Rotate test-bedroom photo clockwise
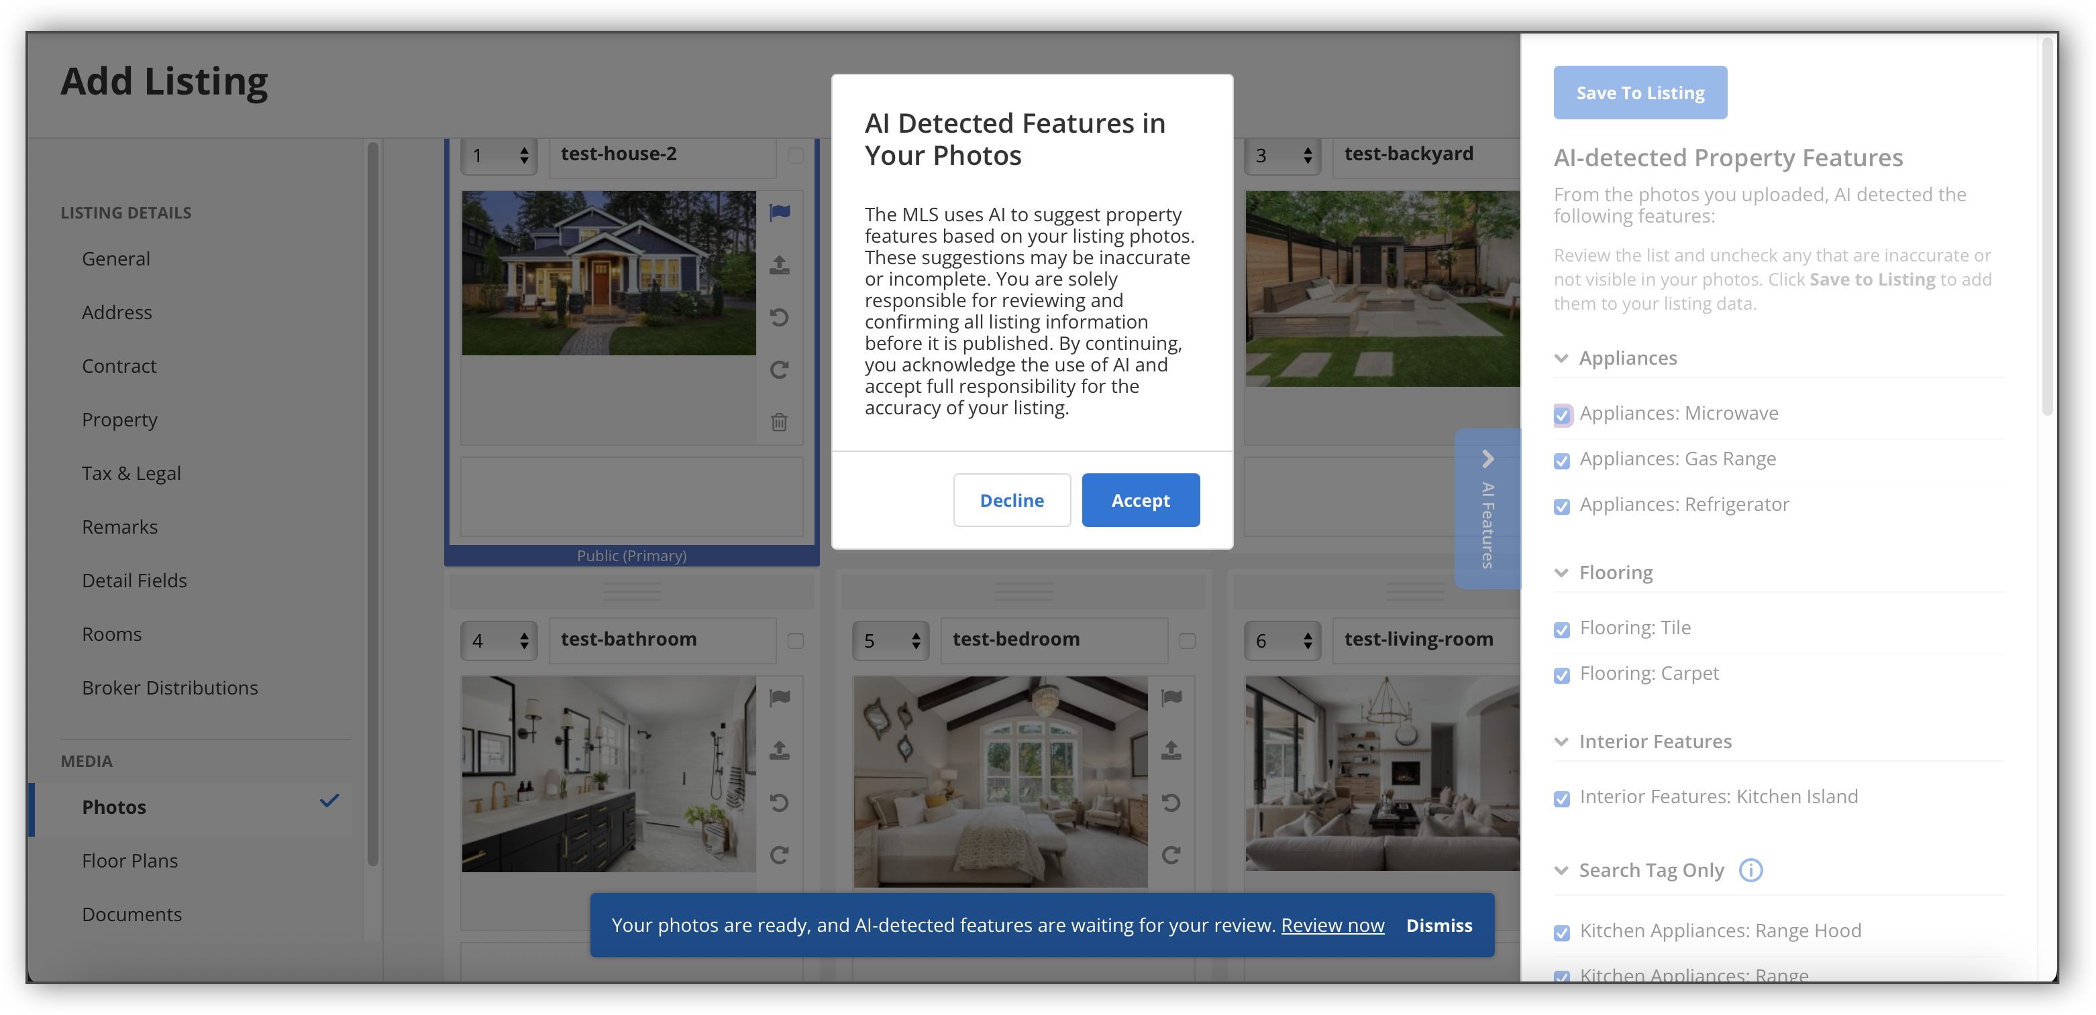Screen dimensions: 2096x1015 point(1171,855)
